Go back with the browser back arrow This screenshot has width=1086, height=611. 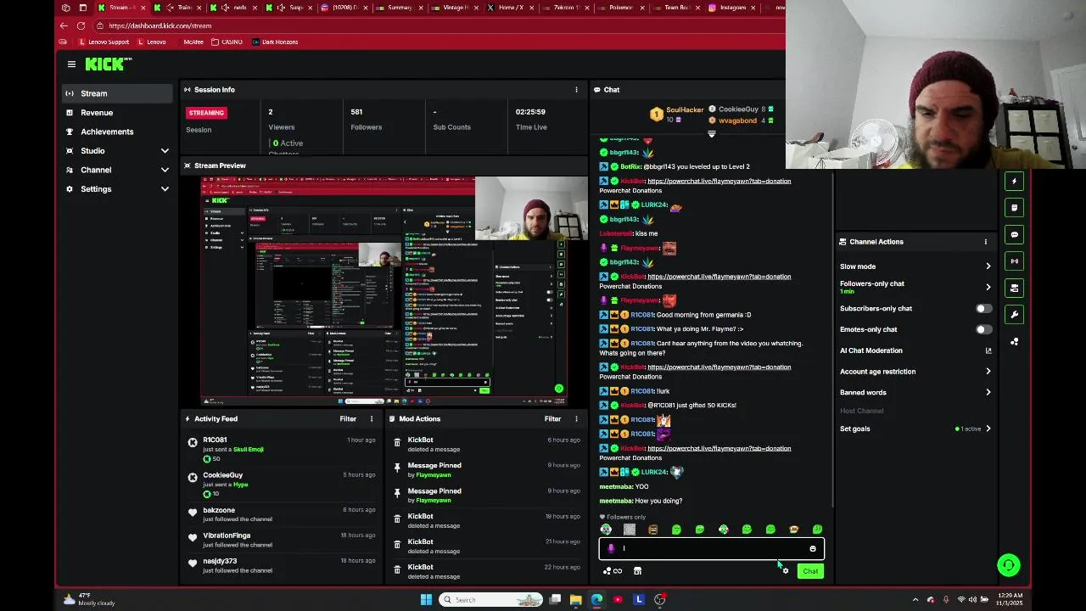pos(64,25)
